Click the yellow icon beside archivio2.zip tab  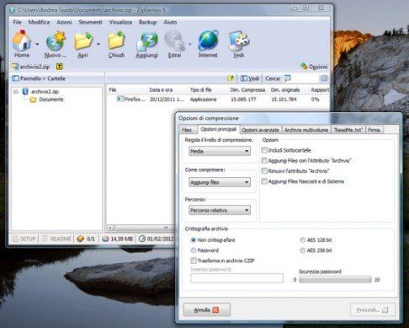click(x=60, y=67)
